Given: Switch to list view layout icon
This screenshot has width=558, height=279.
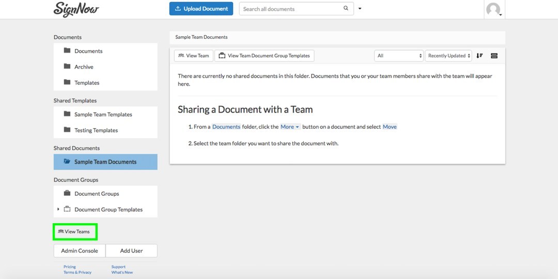Looking at the screenshot, I should pyautogui.click(x=494, y=56).
